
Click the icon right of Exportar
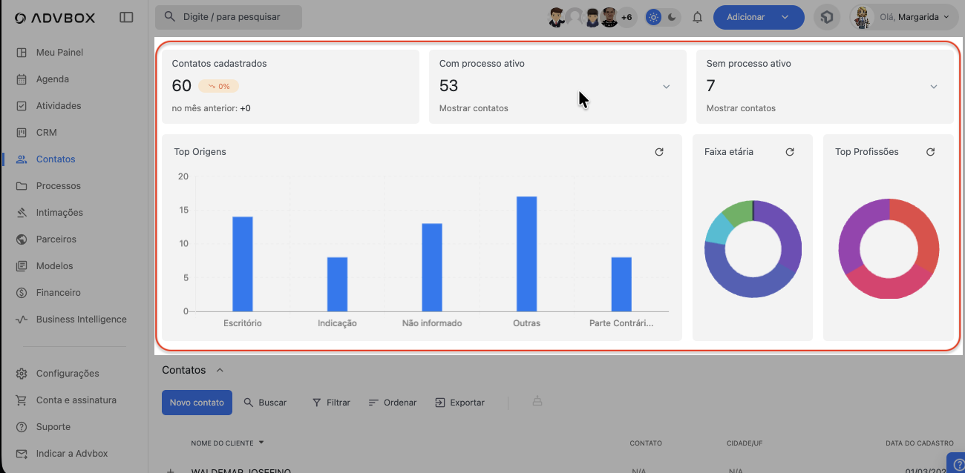point(537,402)
